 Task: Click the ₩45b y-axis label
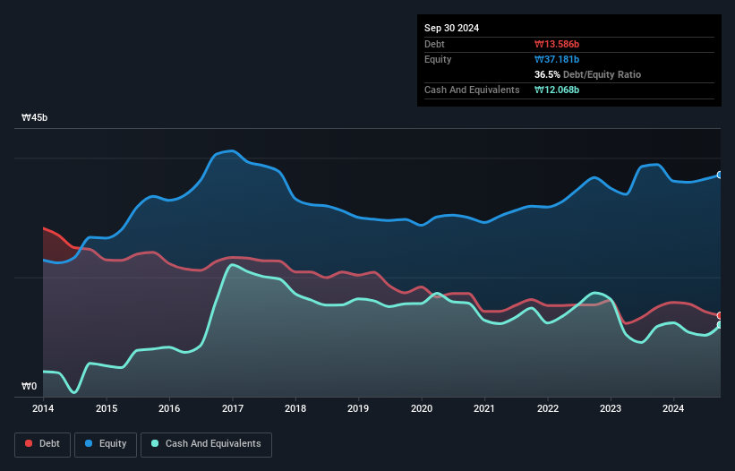[x=34, y=117]
